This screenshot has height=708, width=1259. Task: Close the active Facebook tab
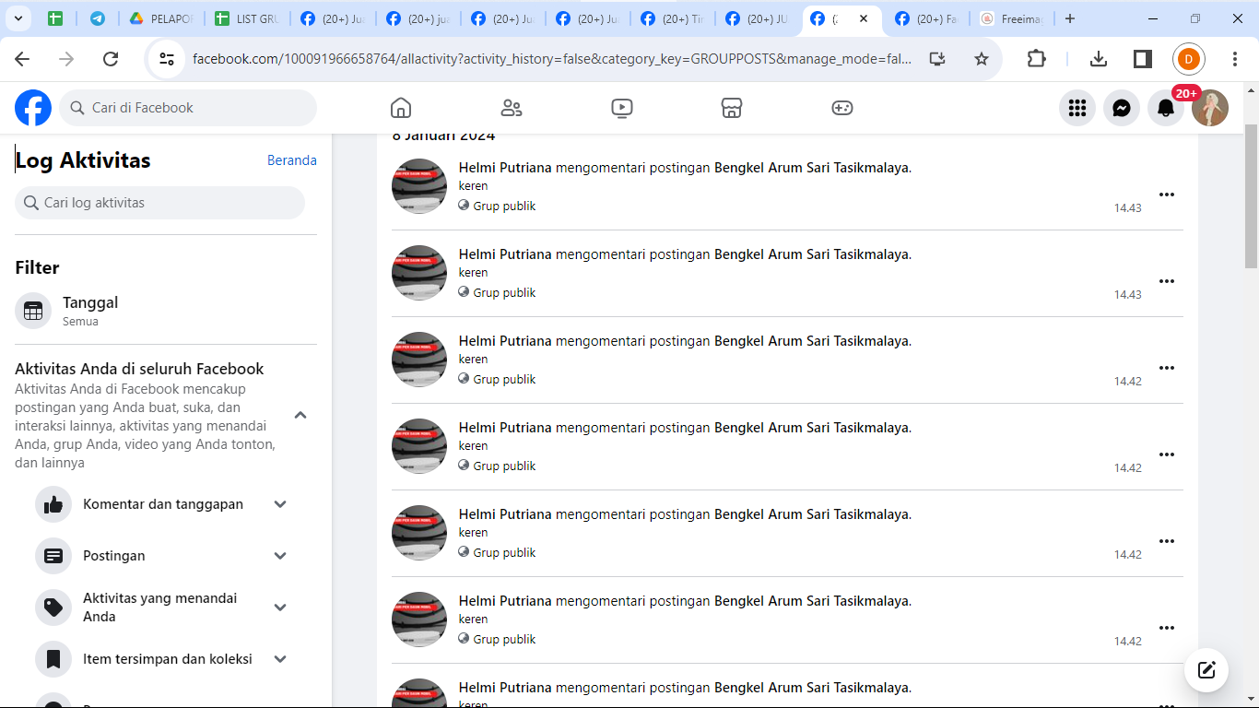pyautogui.click(x=864, y=18)
